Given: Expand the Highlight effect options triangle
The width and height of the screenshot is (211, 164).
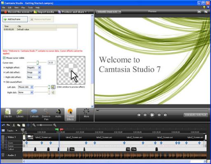Looking at the screenshot, I should tap(4, 68).
